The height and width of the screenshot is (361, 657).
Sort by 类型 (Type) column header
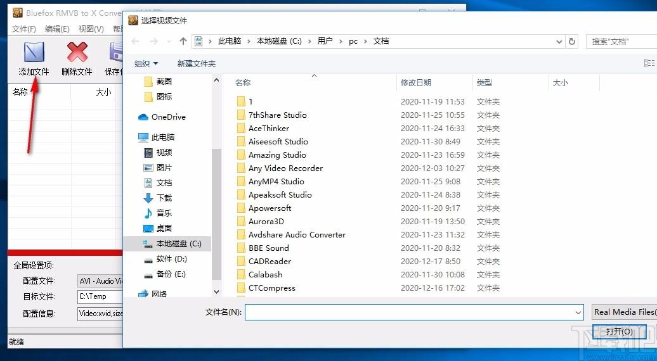tap(510, 83)
